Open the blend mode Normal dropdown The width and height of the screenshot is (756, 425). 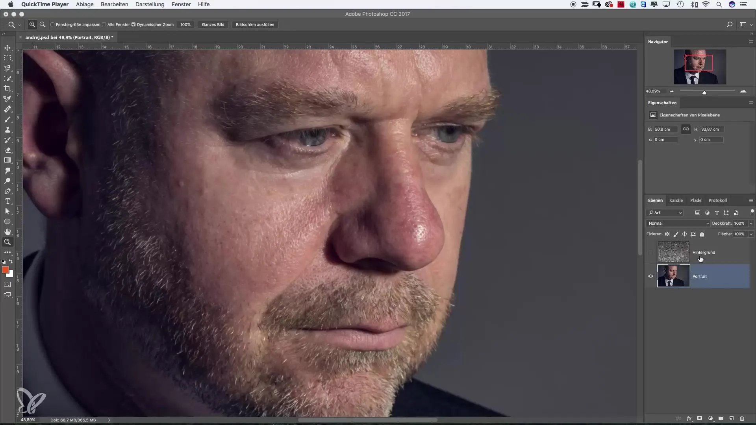pos(678,223)
